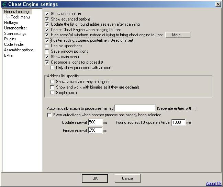Close the Cheat Engine settings dialog
The height and width of the screenshot is (187, 223).
[x=218, y=4]
